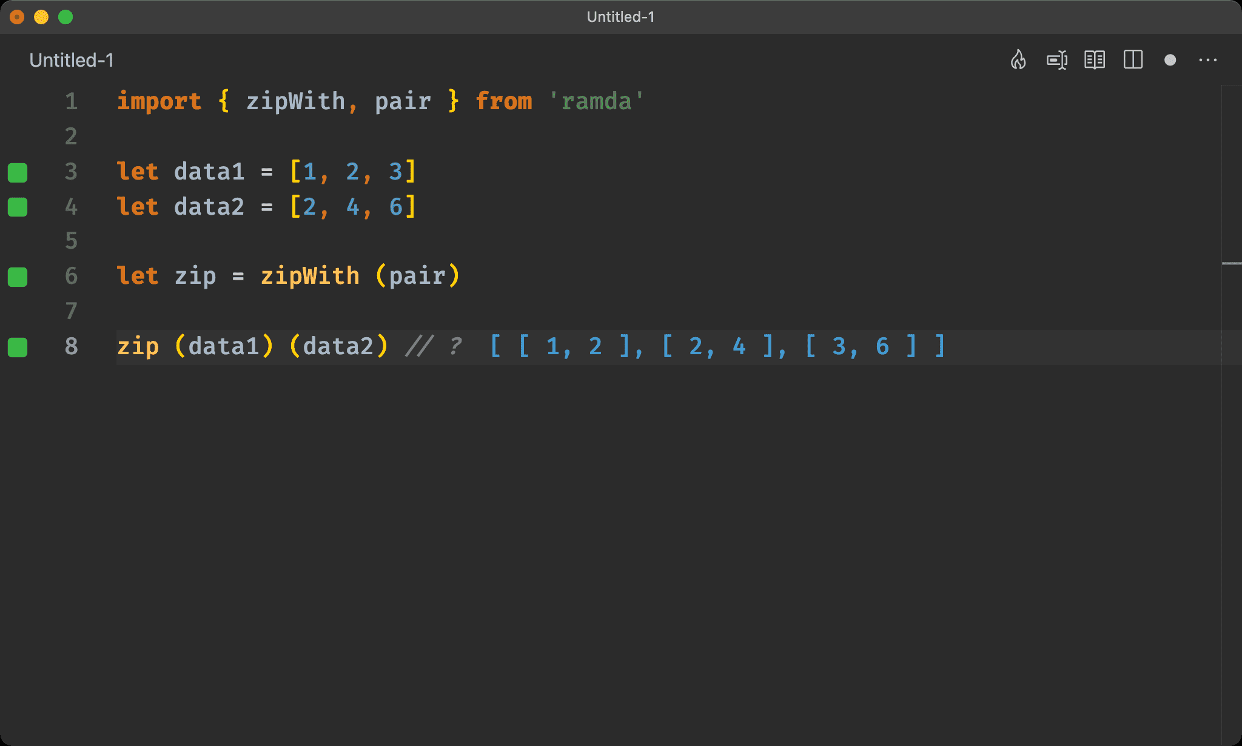Minimize window with yellow button
This screenshot has height=746, width=1242.
(41, 17)
